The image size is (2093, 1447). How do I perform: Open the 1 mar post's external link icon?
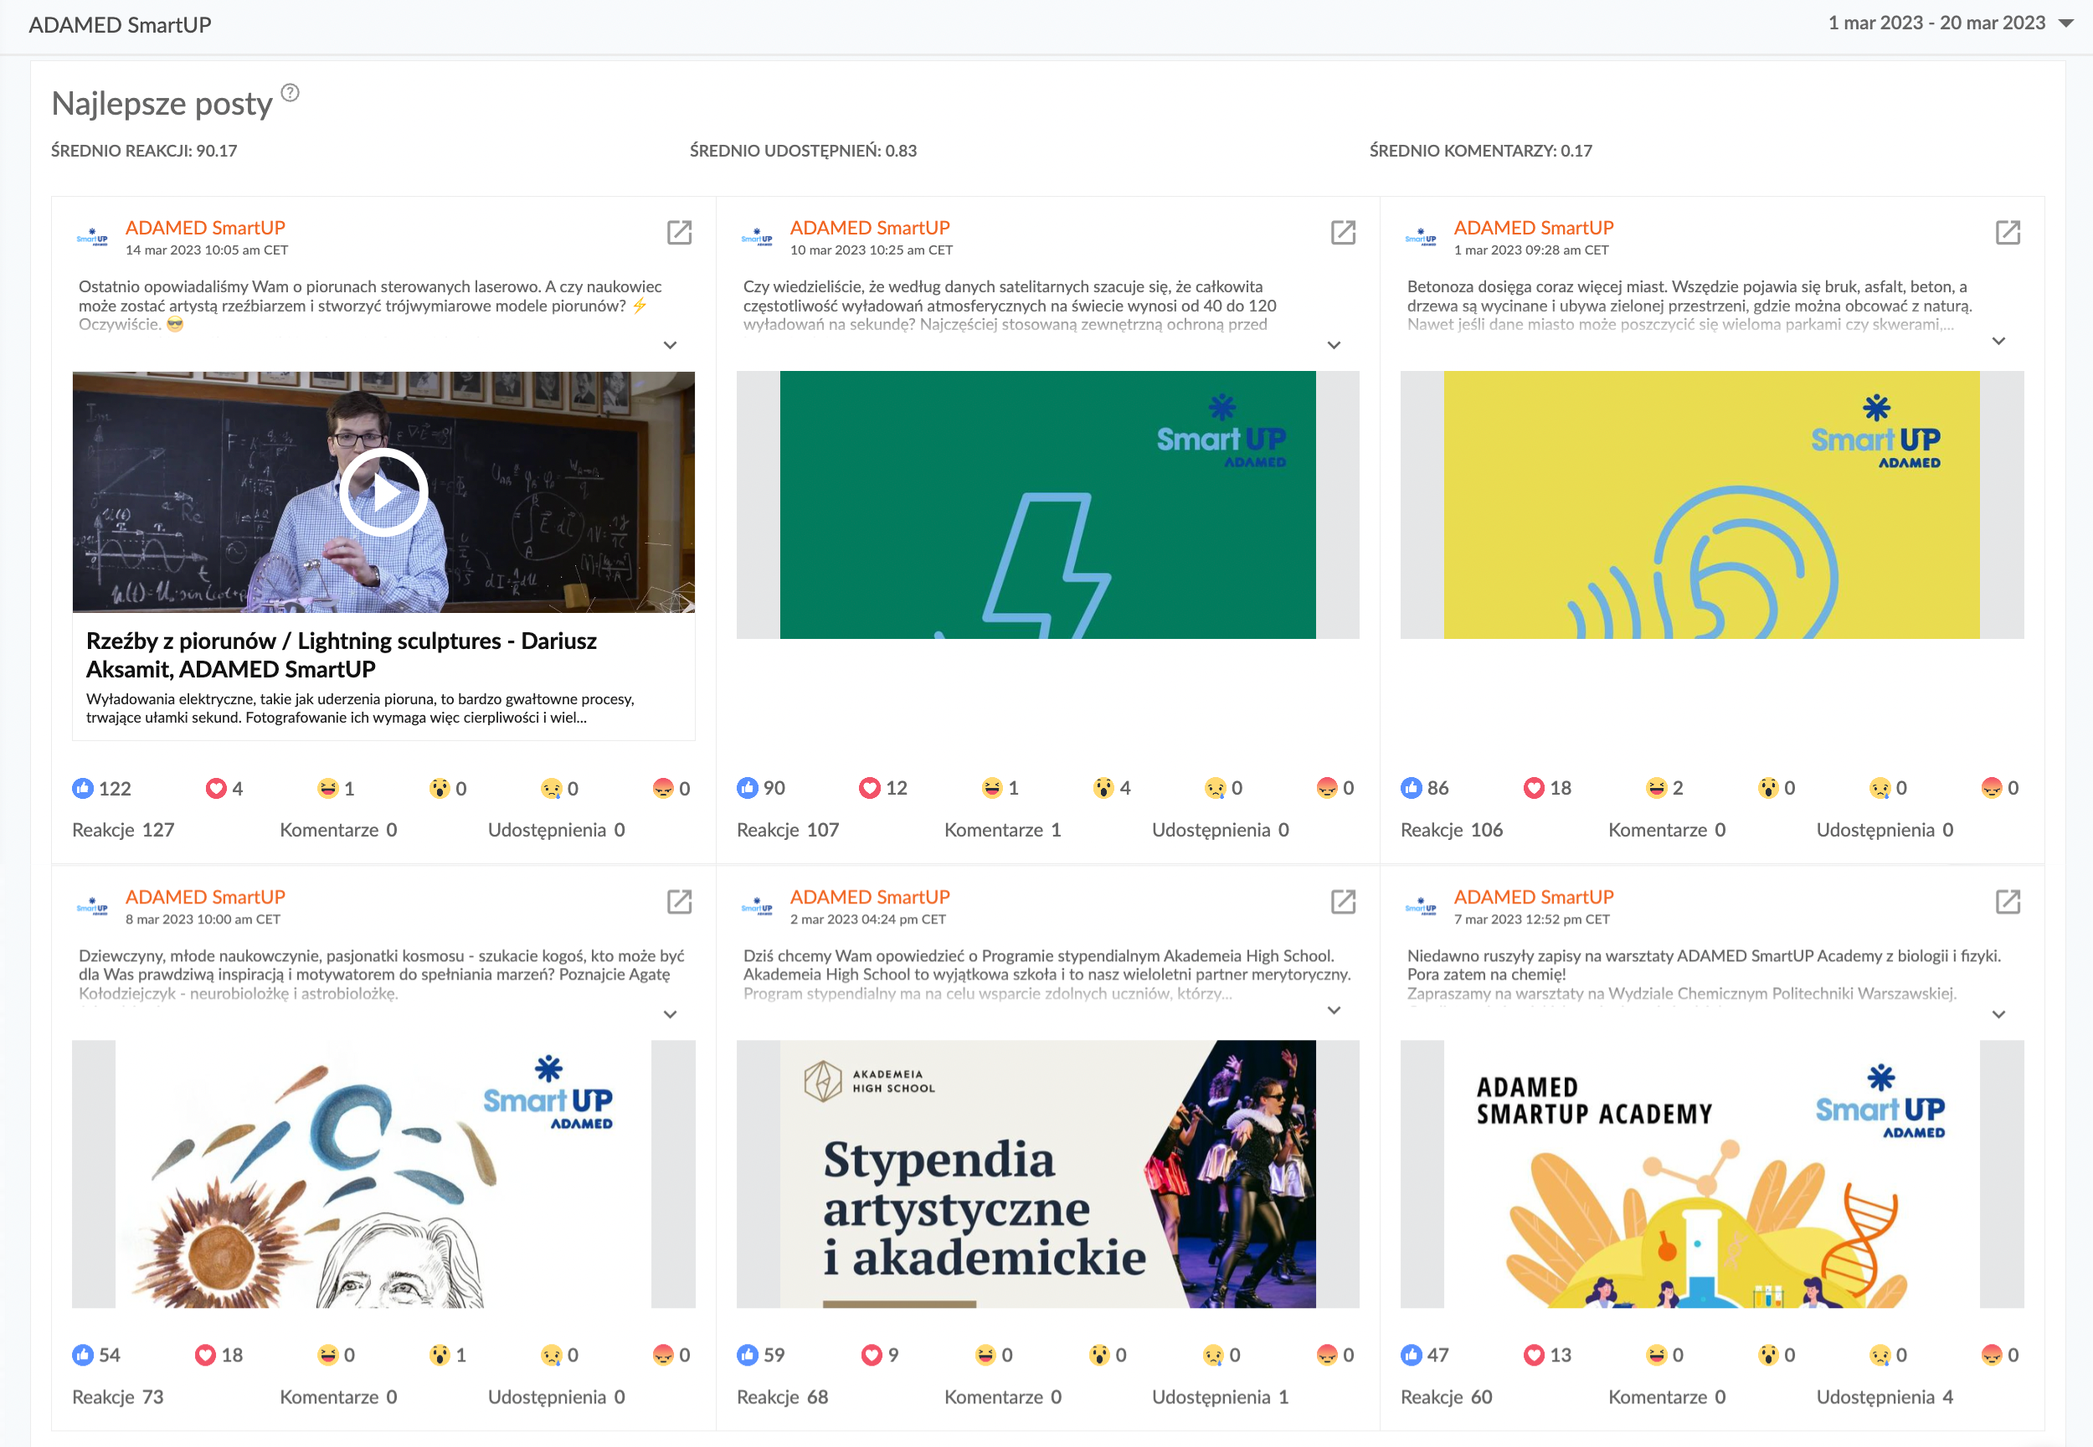pos(2008,233)
